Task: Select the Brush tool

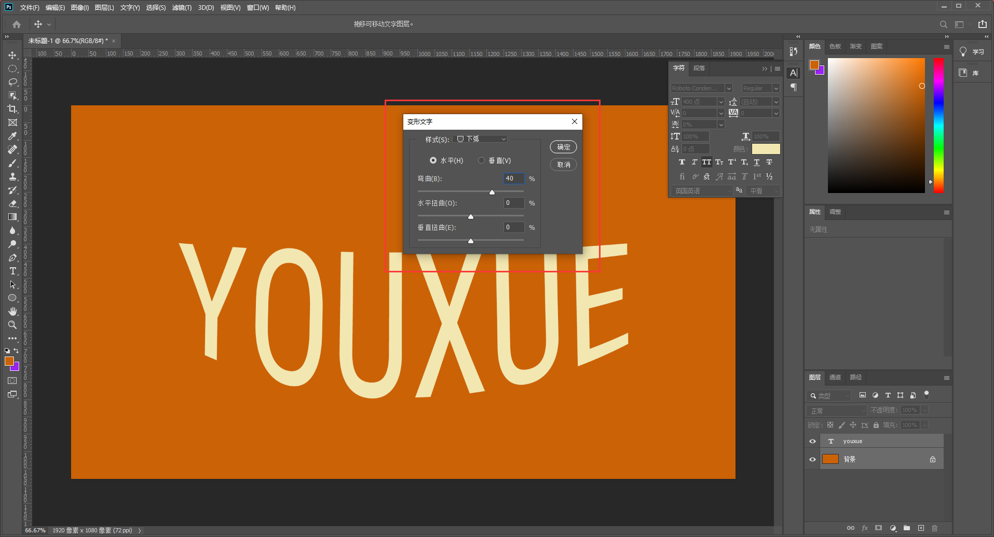Action: 12,163
